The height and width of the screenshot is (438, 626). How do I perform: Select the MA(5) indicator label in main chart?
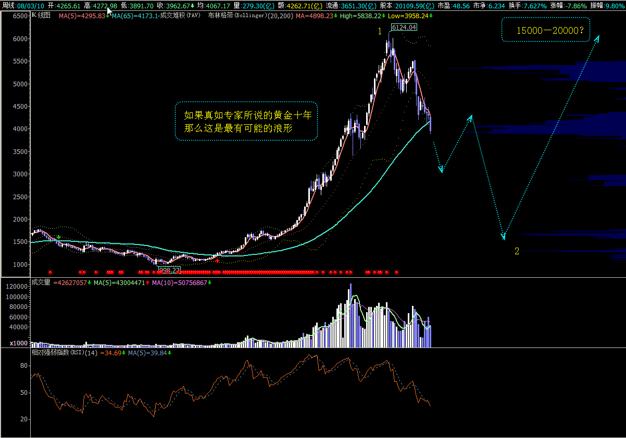[82, 16]
